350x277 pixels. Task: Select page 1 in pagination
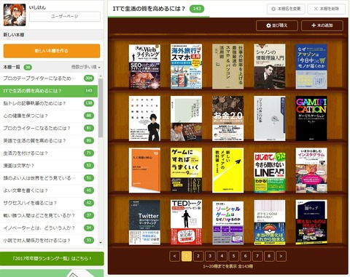(x=187, y=256)
